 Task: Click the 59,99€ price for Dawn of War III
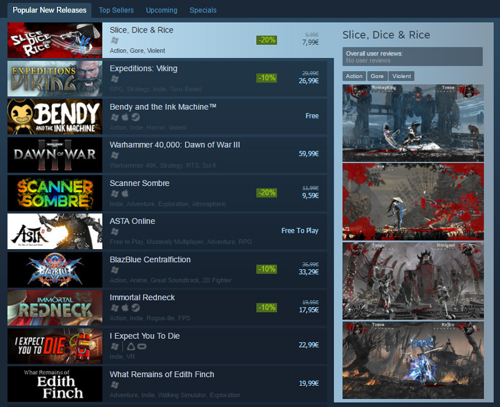coord(309,154)
